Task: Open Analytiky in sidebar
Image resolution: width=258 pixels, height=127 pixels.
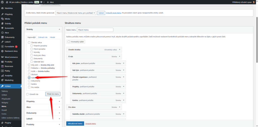Action: click(9, 75)
